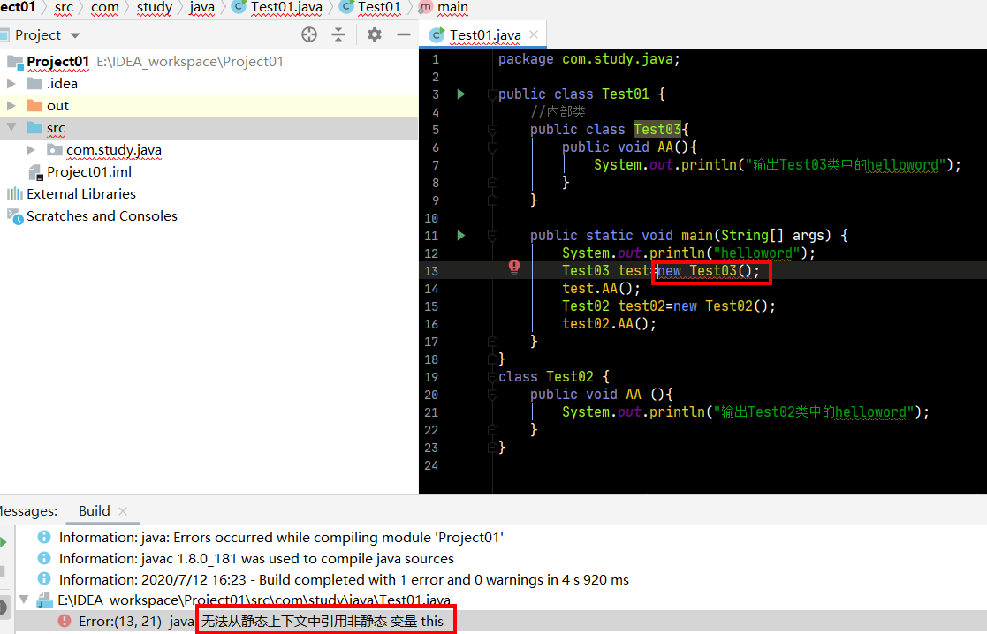Click the locate-in-project crosshair icon
Screen dimensions: 987x634
pyautogui.click(x=309, y=34)
